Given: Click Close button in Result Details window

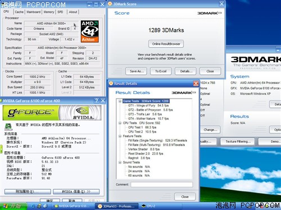Looking at the screenshot, I should pyautogui.click(x=185, y=197).
